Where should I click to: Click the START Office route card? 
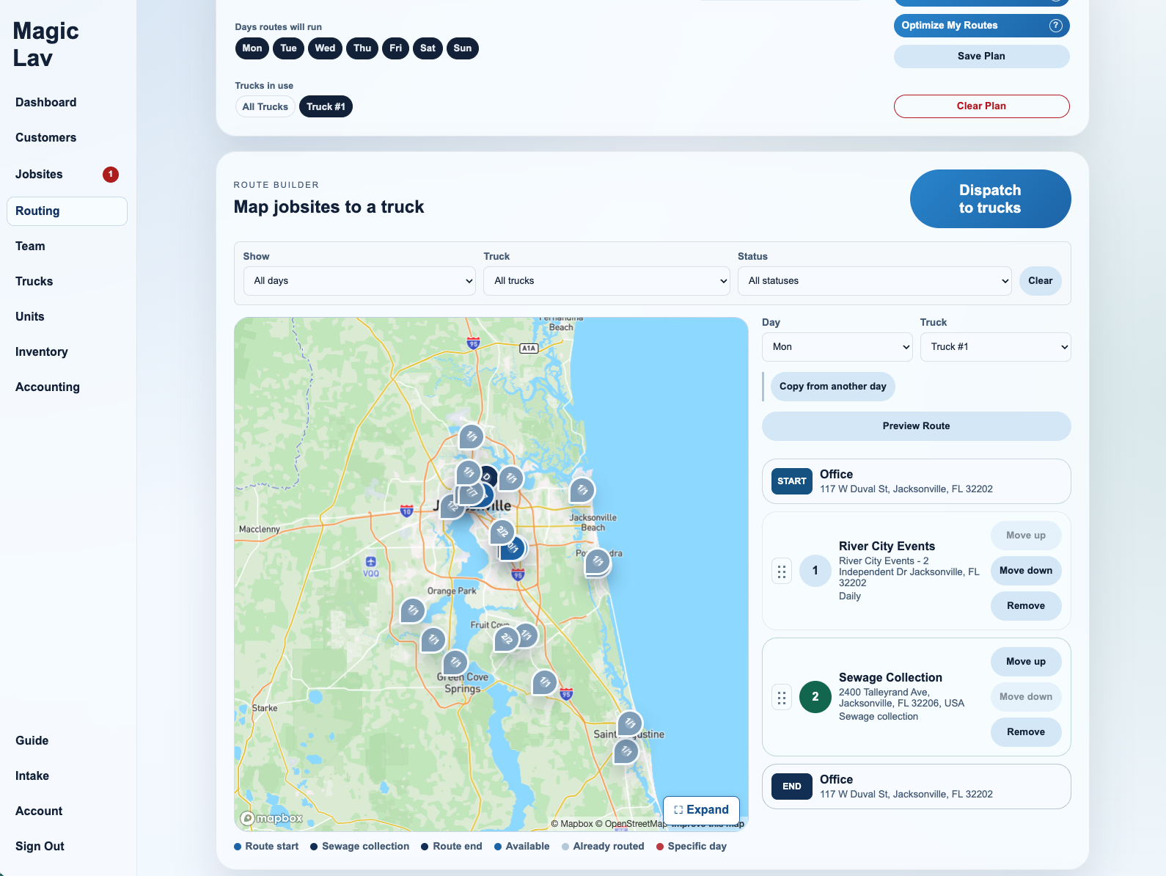click(x=916, y=481)
